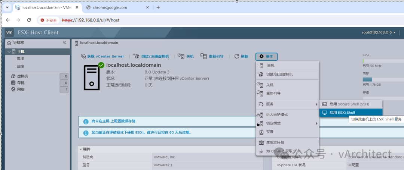Click the large host server icon
Image resolution: width=404 pixels, height=170 pixels.
(92, 78)
